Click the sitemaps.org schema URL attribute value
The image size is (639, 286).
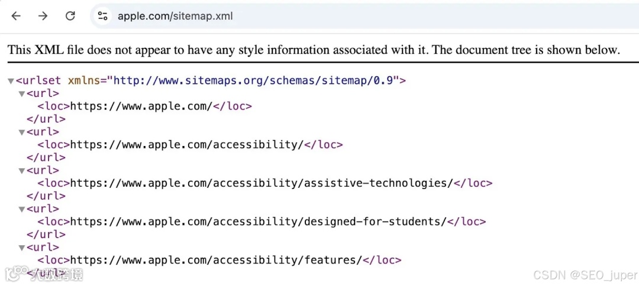click(256, 80)
